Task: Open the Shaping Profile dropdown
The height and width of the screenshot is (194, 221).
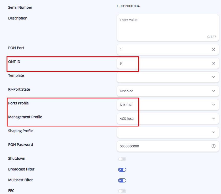Action: [x=168, y=132]
